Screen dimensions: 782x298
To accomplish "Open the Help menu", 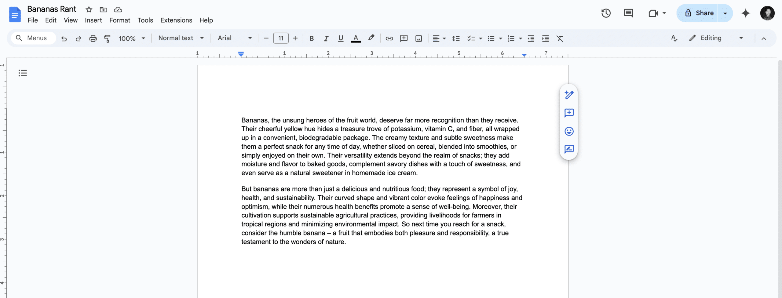I will (x=206, y=20).
